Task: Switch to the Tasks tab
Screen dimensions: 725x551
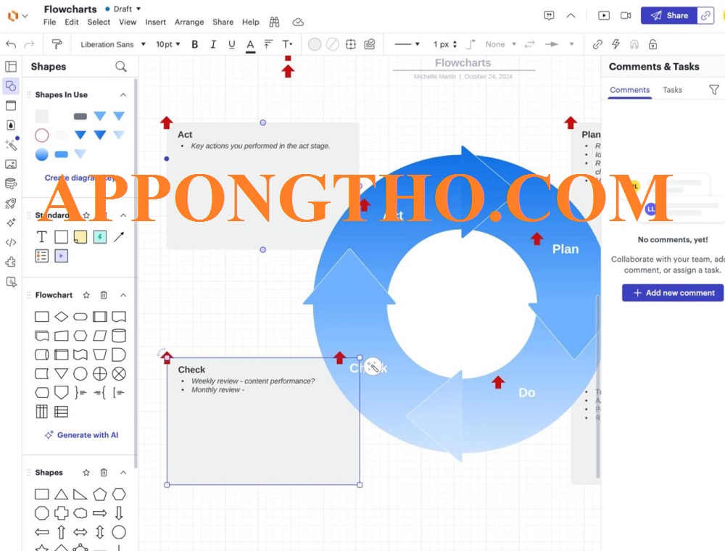Action: point(672,90)
